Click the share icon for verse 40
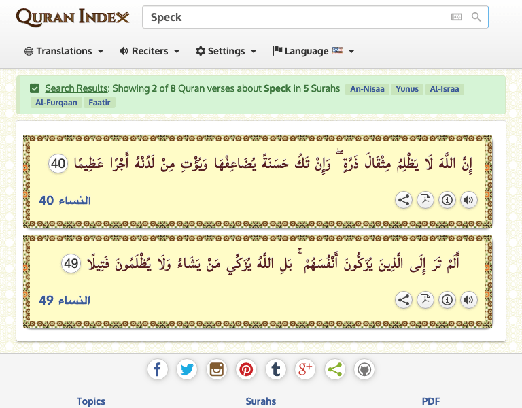 pos(404,200)
